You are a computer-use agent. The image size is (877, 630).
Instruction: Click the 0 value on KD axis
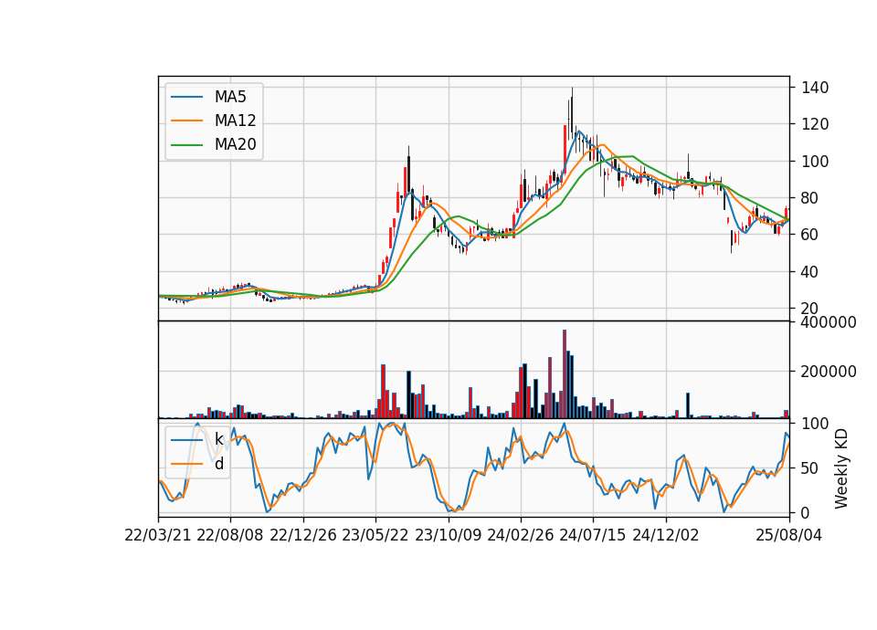coord(806,512)
